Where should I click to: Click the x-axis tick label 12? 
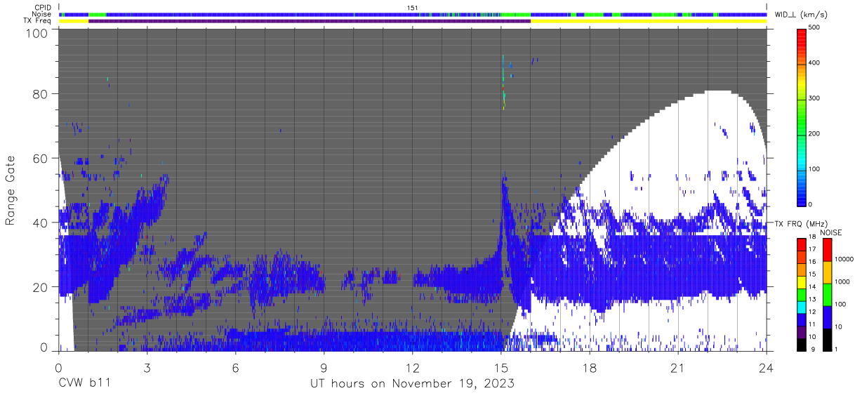(x=413, y=368)
